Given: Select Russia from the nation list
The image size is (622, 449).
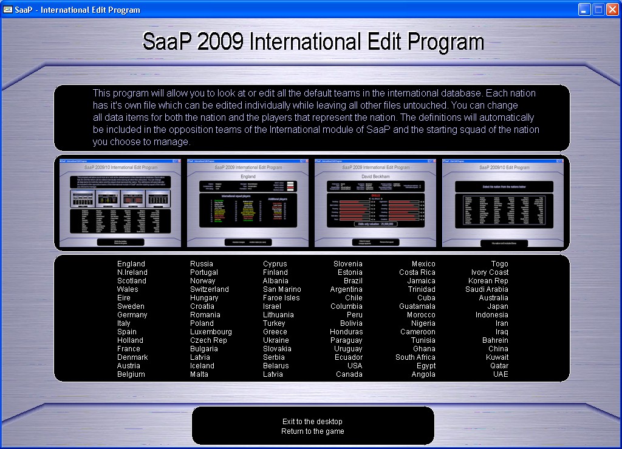Looking at the screenshot, I should 202,263.
